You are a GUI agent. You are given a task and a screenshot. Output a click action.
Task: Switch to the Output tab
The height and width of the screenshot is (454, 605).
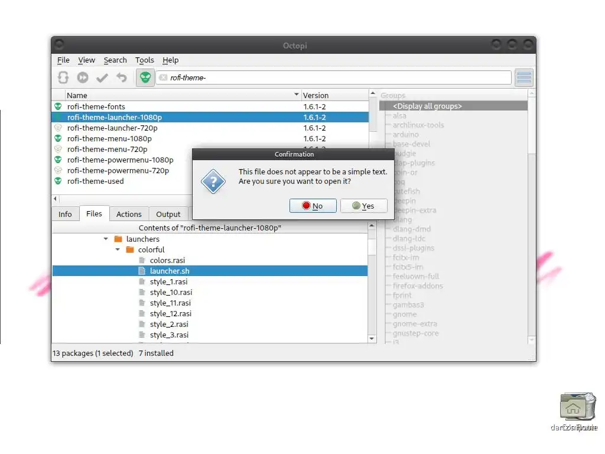pyautogui.click(x=168, y=214)
